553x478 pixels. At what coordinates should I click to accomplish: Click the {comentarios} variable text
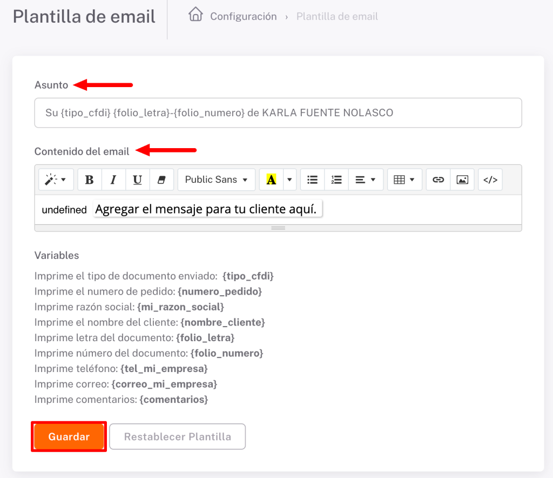174,400
